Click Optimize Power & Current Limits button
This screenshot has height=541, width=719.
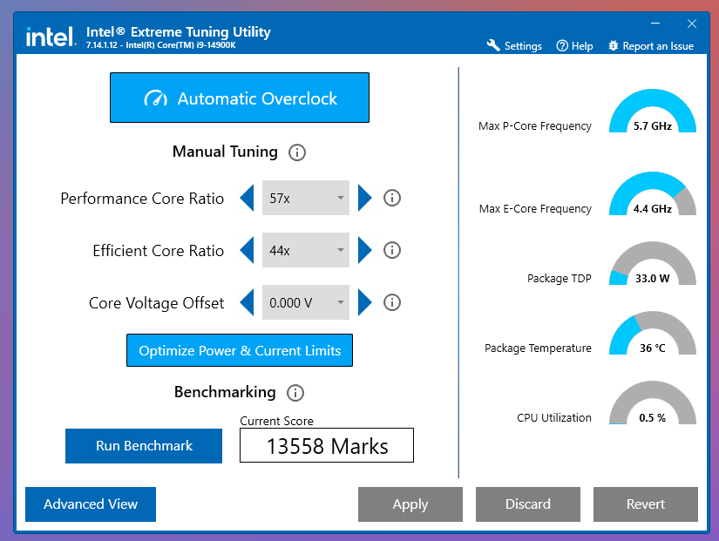240,350
